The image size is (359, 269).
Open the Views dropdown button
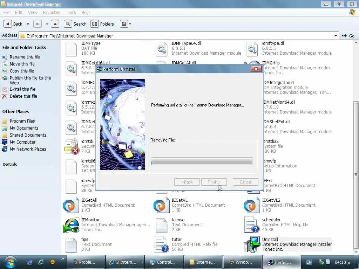point(126,24)
